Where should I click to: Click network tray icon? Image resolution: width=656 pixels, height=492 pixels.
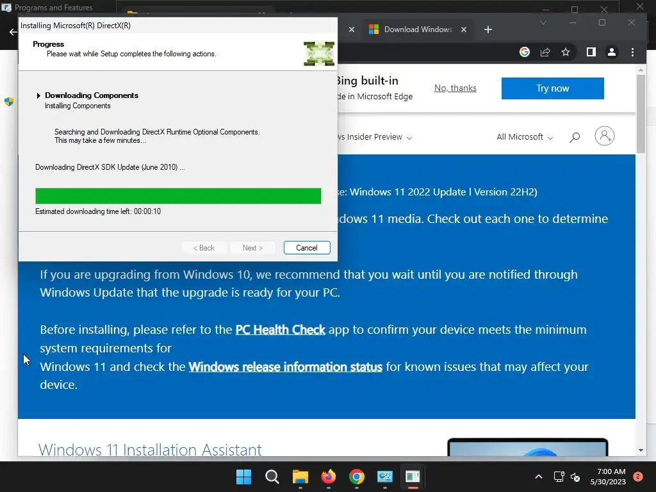(559, 477)
